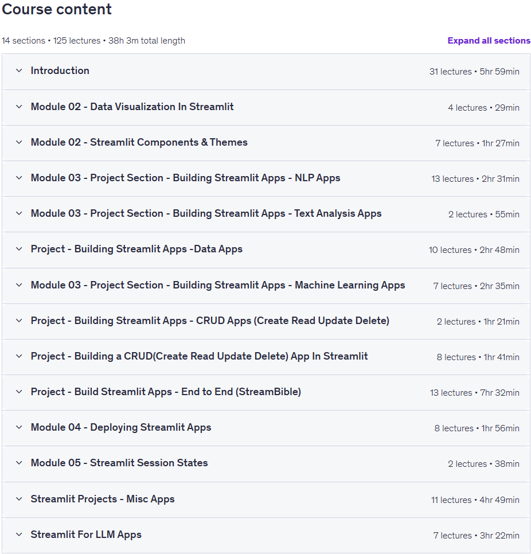Select Building a CRUD App In Streamlit title
This screenshot has height=554, width=531.
click(x=199, y=356)
